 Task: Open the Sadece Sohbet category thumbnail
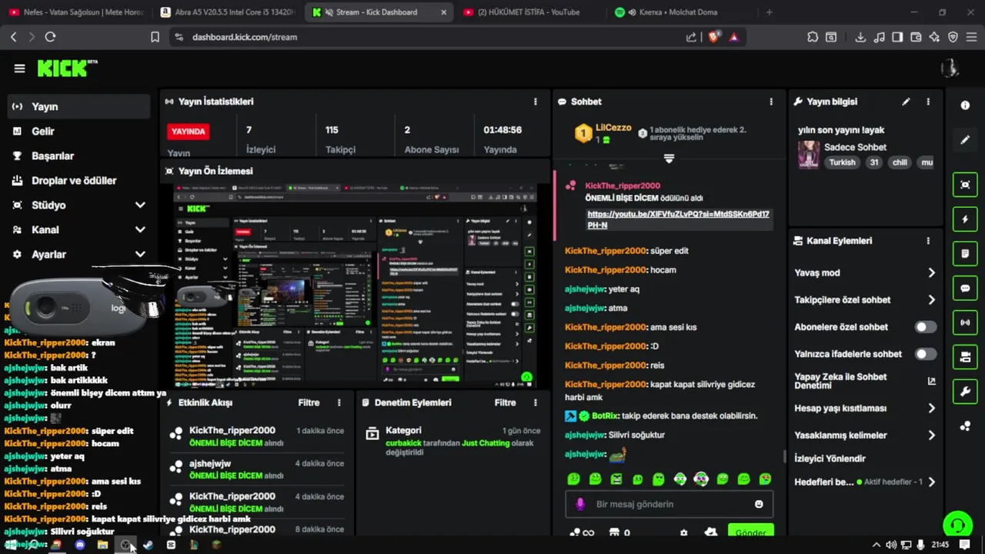(x=808, y=155)
